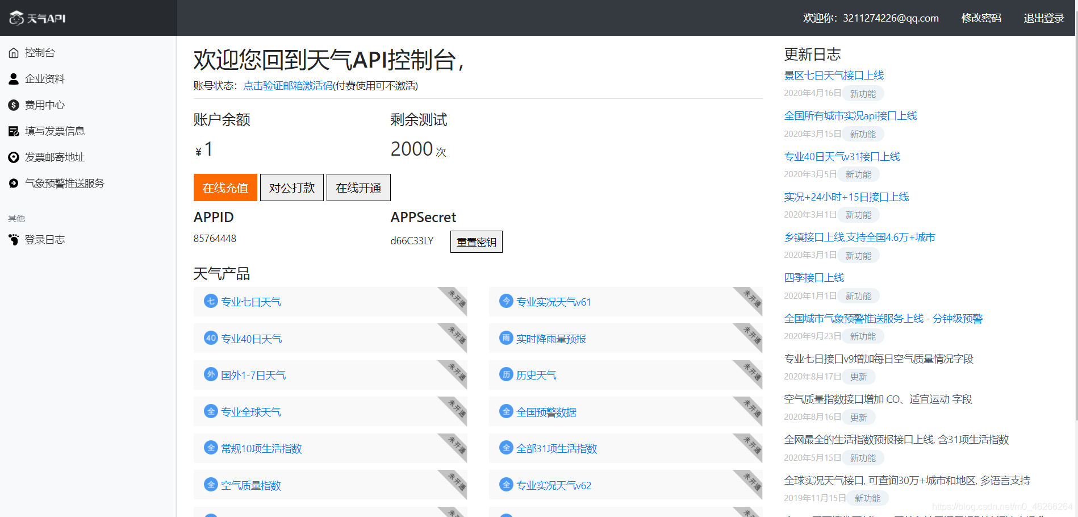Click the 天气API logo icon
The width and height of the screenshot is (1078, 517).
coord(16,18)
